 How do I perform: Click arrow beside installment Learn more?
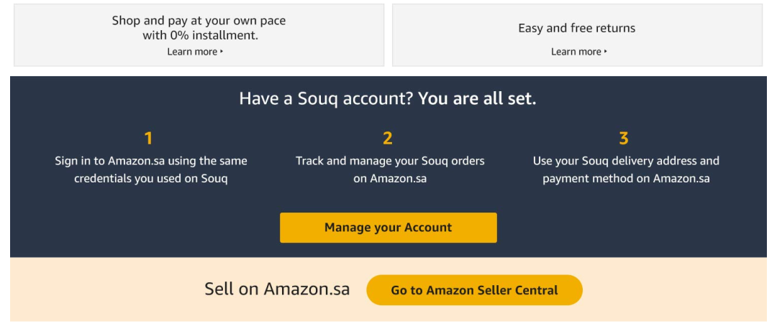(222, 52)
